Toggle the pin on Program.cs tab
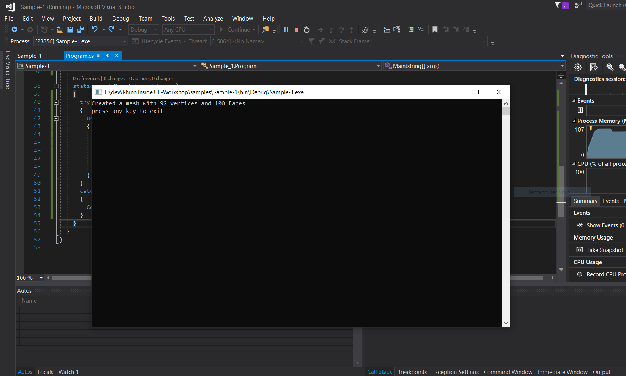The image size is (626, 376). [x=108, y=56]
